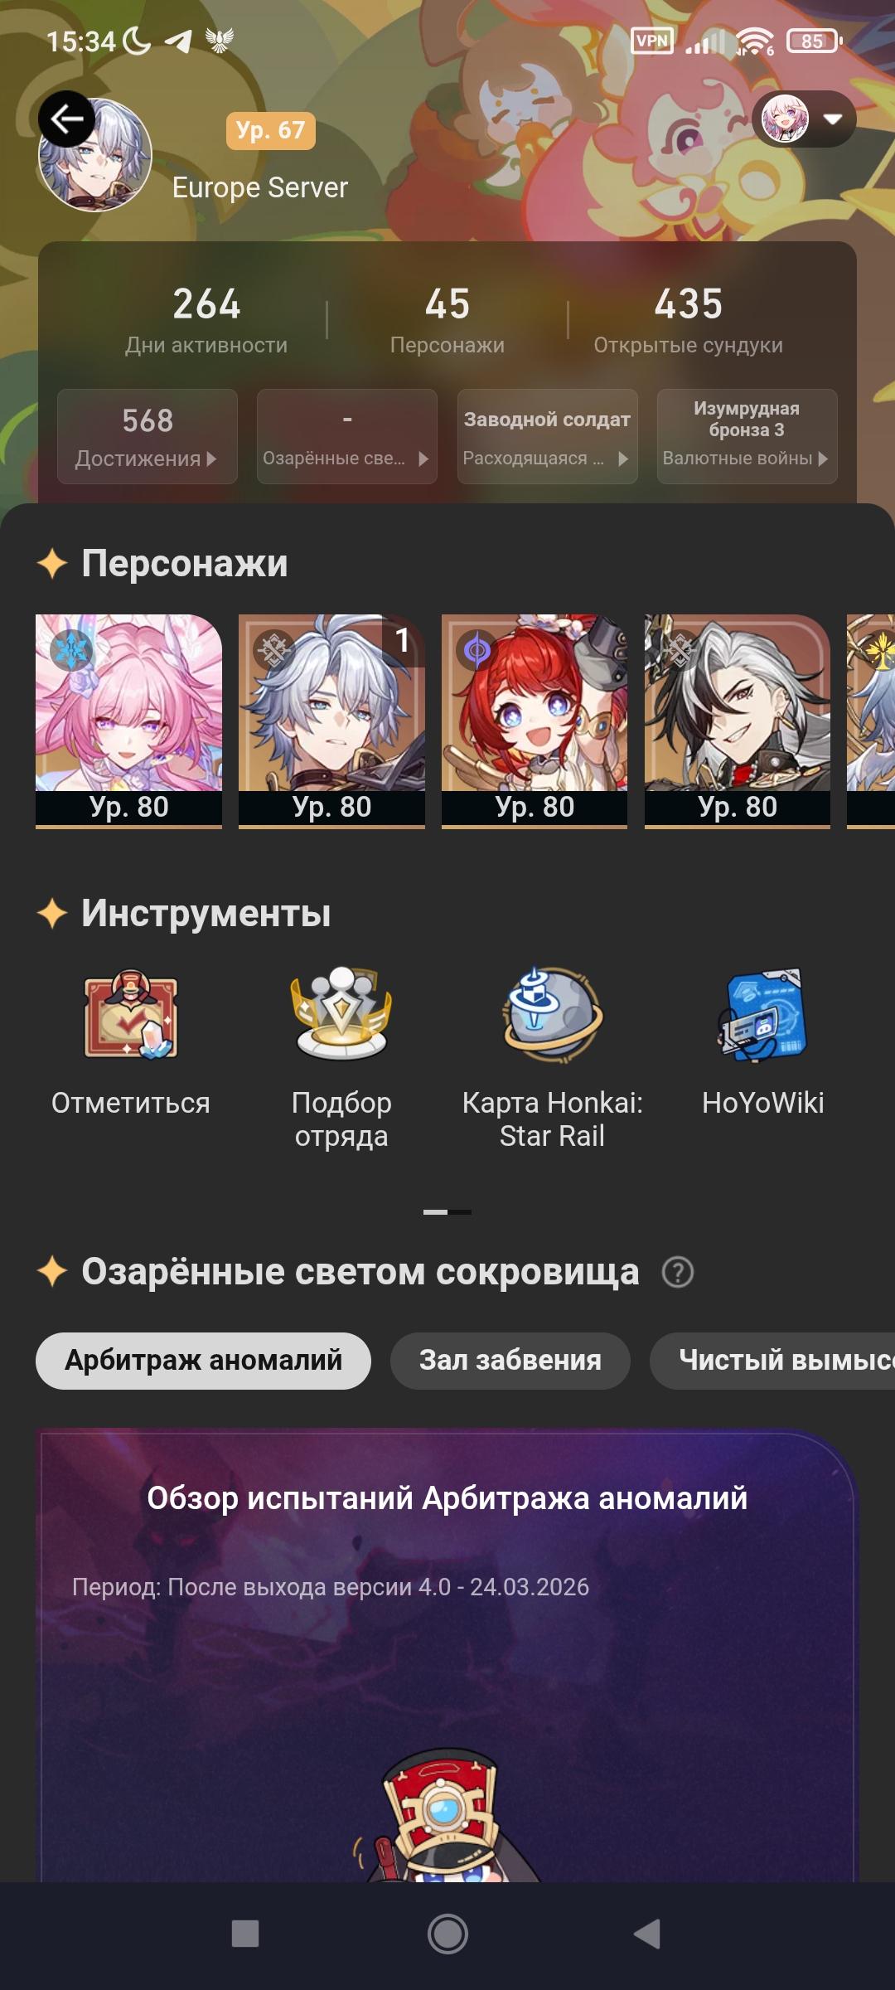Open the 568 Достижения achievements card

[x=148, y=436]
